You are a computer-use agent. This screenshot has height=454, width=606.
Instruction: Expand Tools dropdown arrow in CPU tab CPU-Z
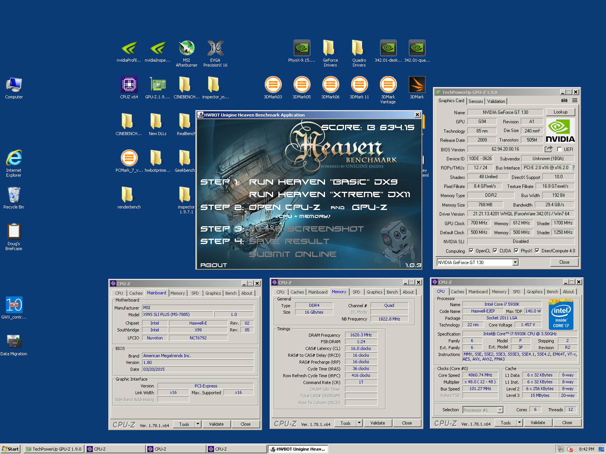click(x=519, y=423)
